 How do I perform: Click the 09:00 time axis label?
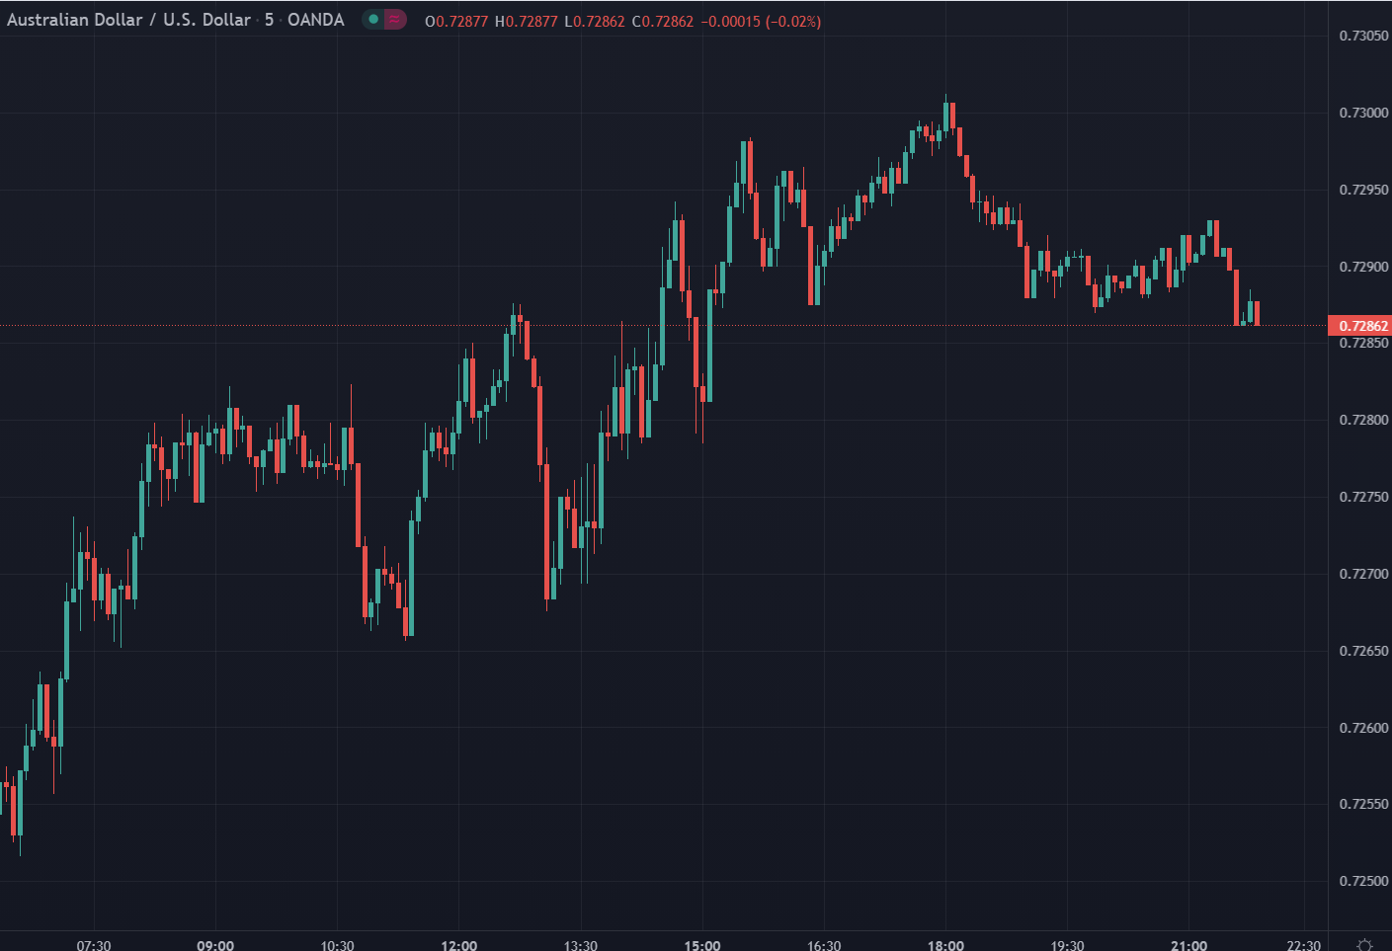215,945
